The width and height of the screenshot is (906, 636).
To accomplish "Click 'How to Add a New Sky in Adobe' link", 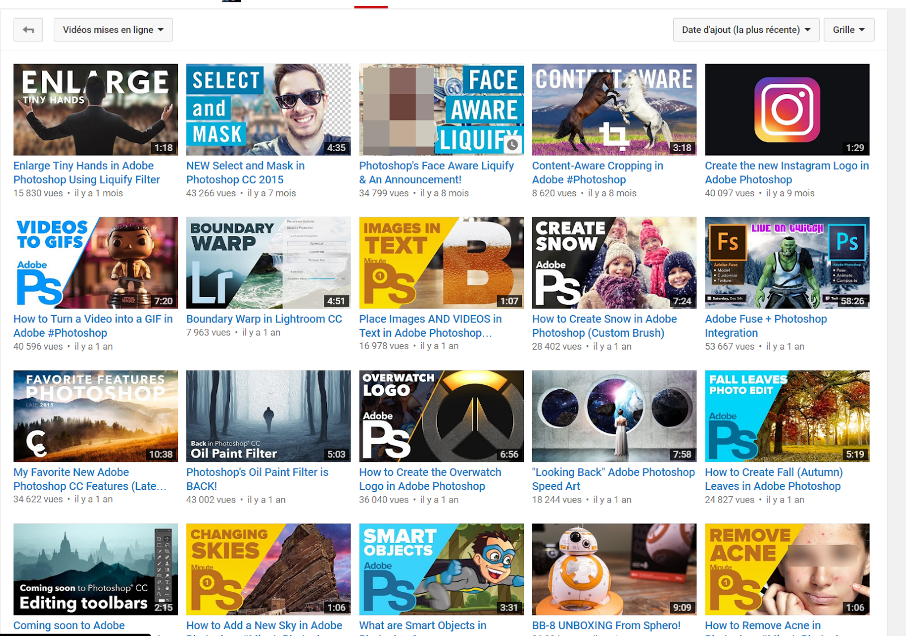I will [264, 625].
